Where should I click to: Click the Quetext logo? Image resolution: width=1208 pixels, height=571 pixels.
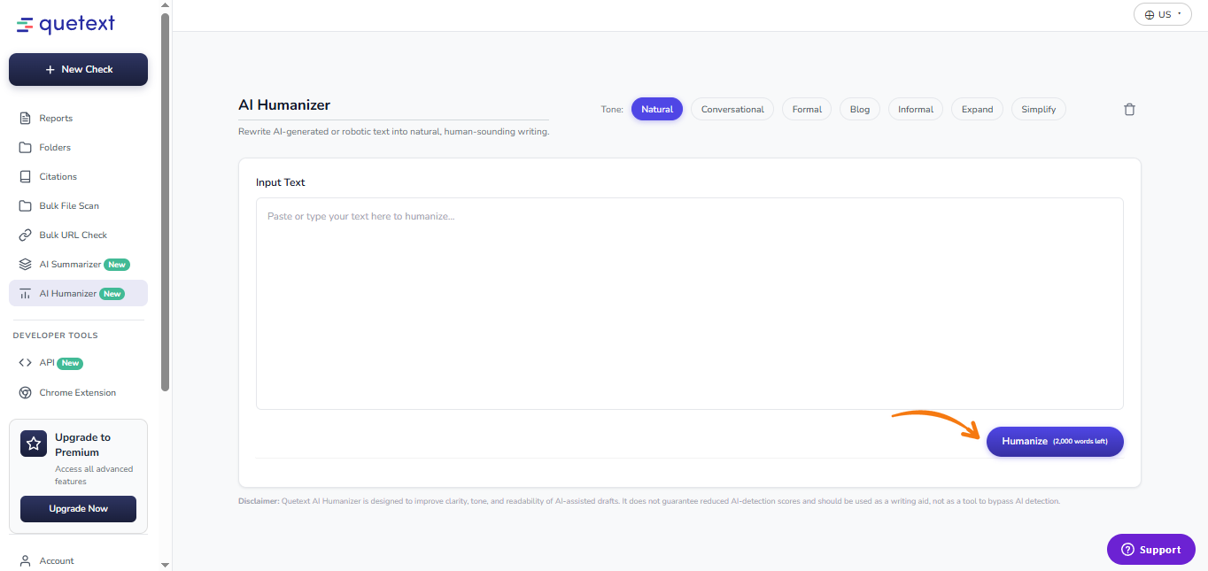click(x=66, y=24)
